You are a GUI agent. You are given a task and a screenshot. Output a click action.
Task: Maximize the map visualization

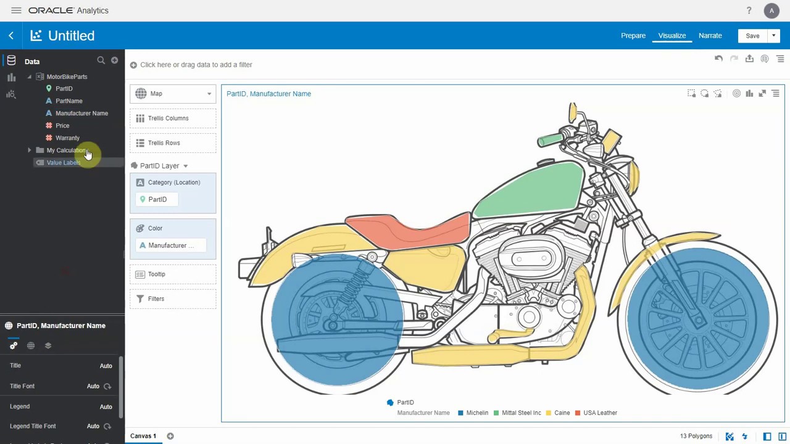click(762, 94)
